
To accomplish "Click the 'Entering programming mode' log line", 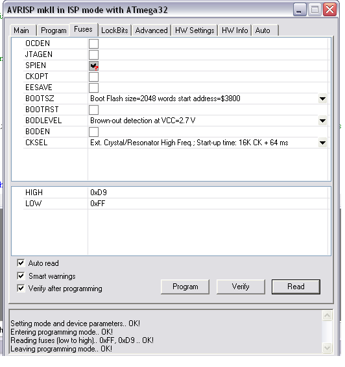I will click(62, 332).
